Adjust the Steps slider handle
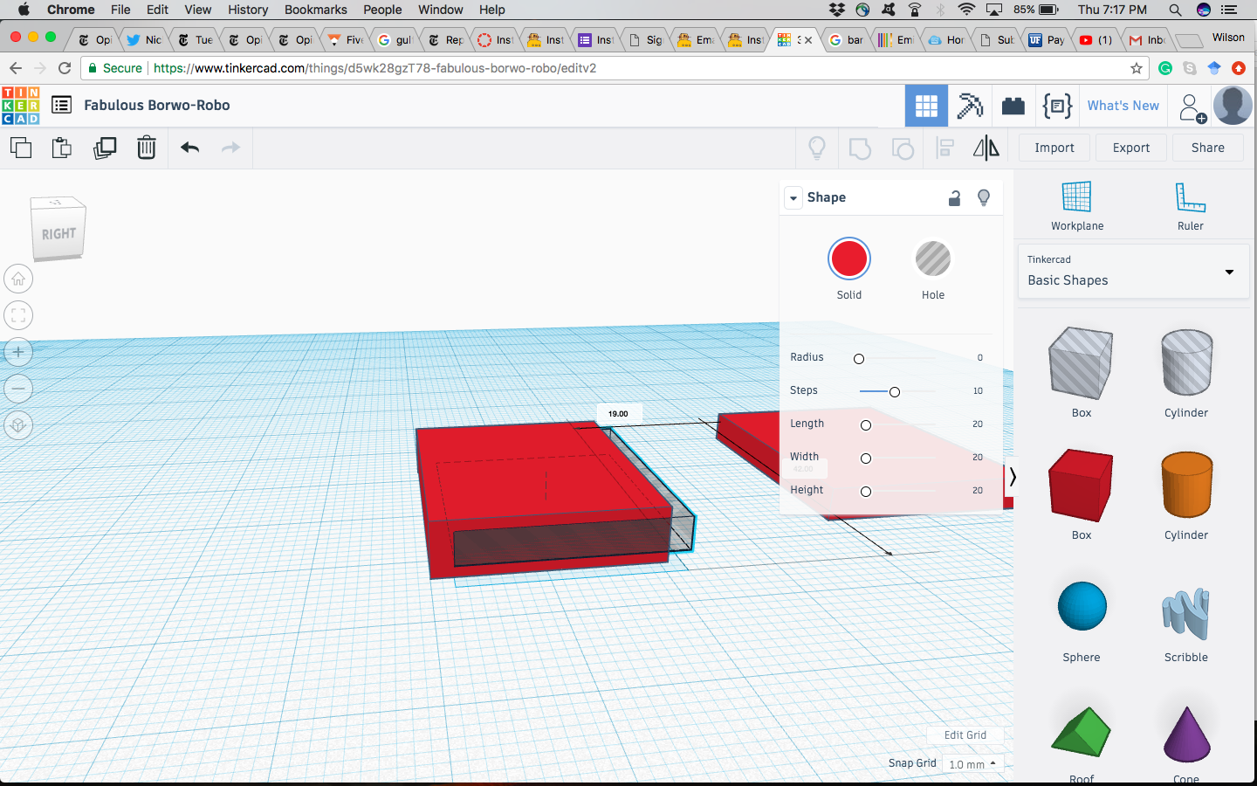This screenshot has width=1257, height=786. (x=895, y=392)
